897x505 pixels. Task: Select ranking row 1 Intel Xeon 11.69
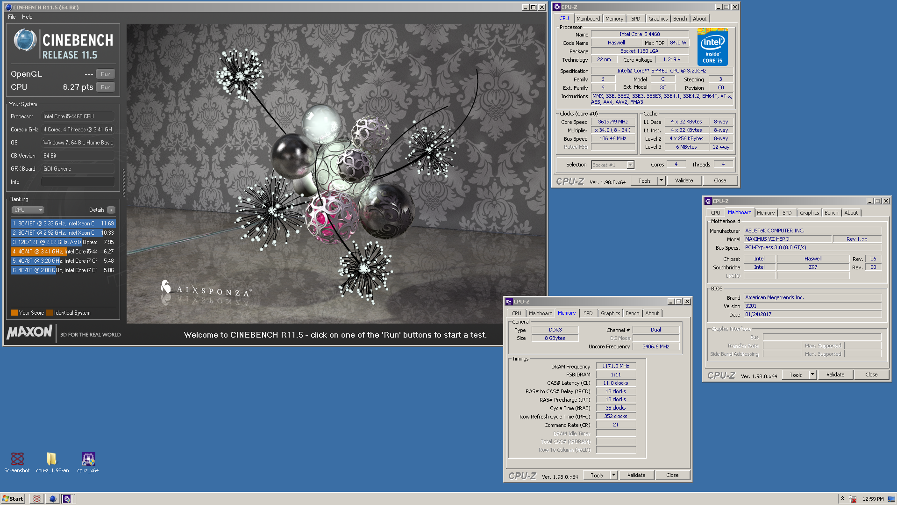[x=63, y=224]
